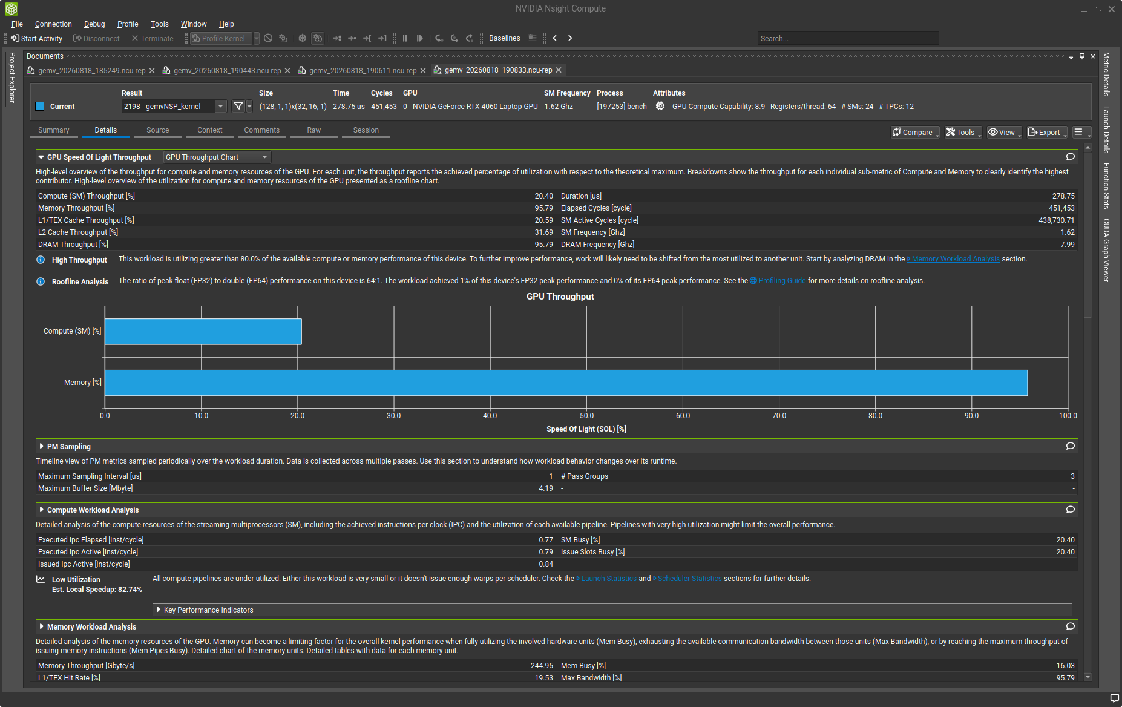This screenshot has width=1122, height=707.
Task: Go to next baseline arrow
Action: click(570, 38)
